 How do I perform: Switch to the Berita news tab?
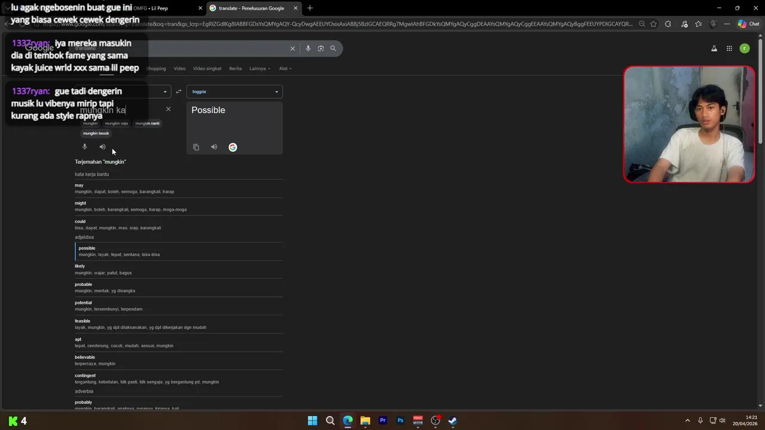click(235, 68)
